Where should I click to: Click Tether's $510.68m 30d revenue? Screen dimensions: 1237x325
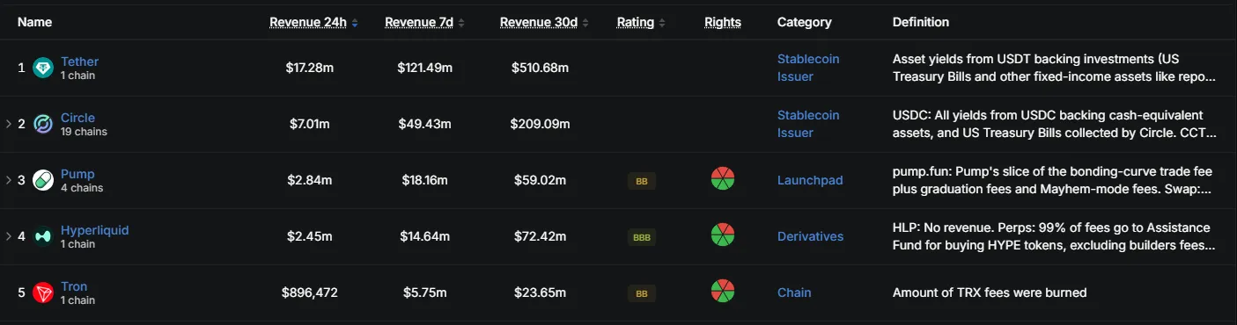(x=540, y=68)
